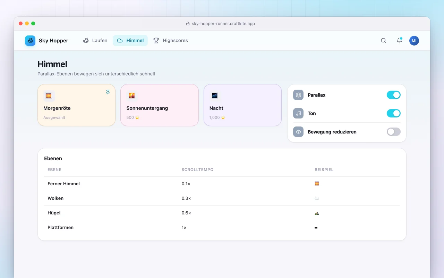Click the Morgenröte sunrise thumbnail icon
This screenshot has height=278, width=444.
pos(49,96)
